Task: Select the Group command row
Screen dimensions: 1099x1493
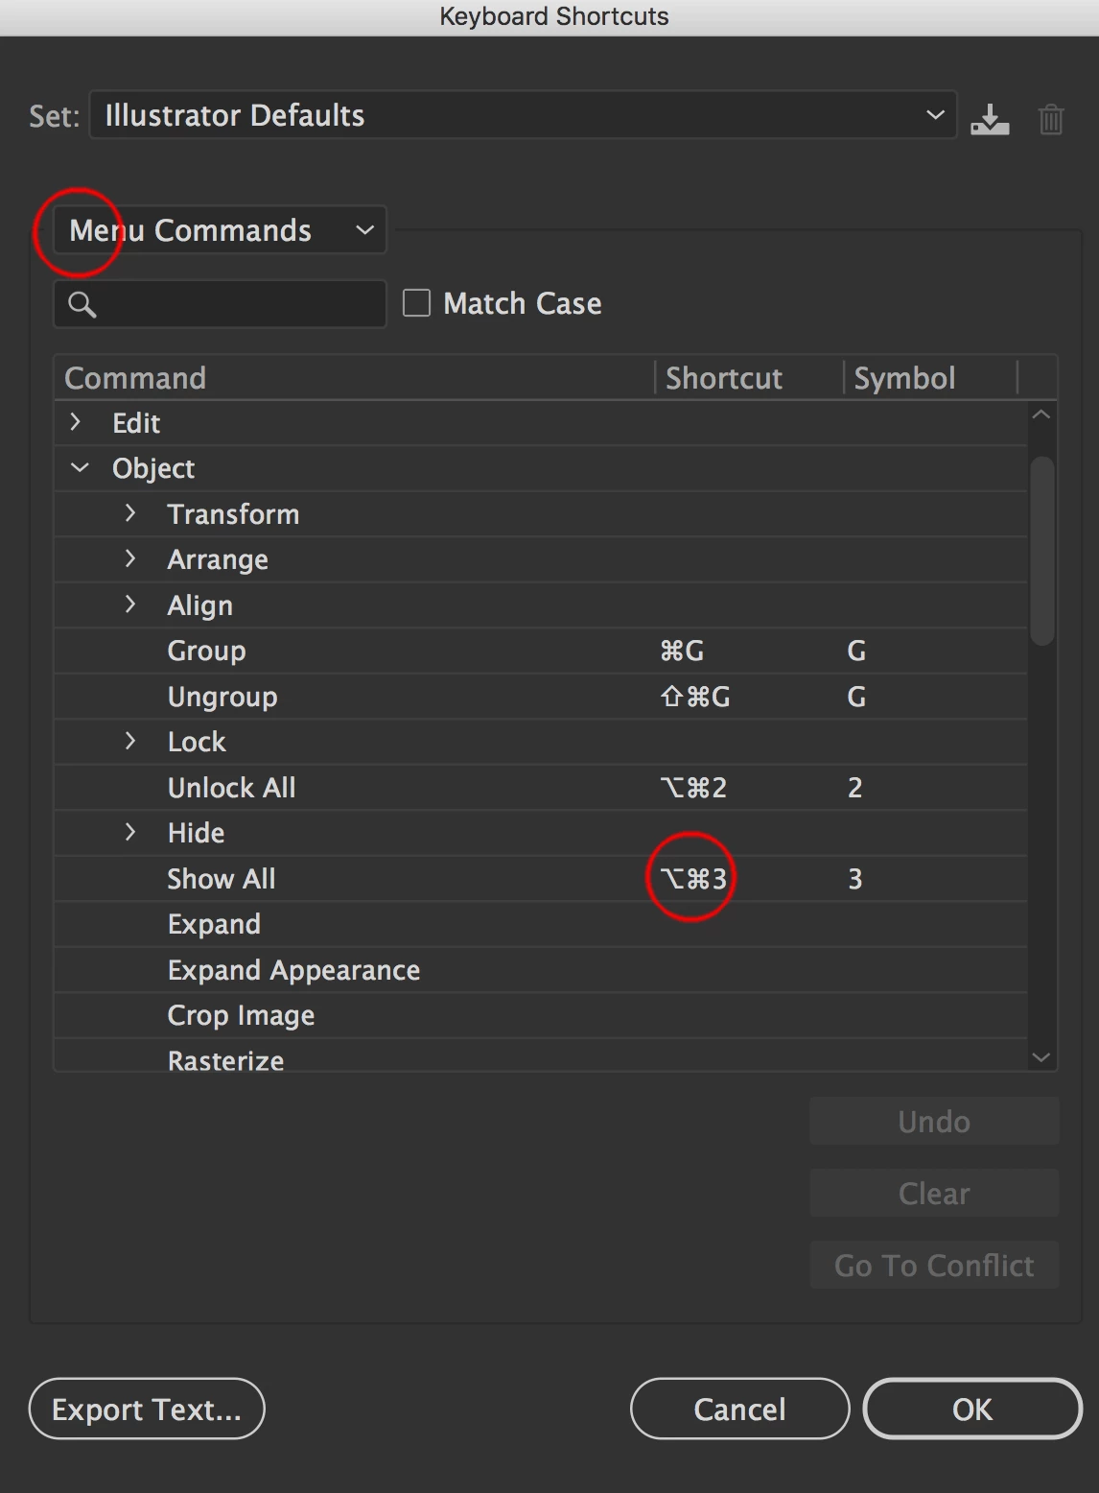Action: click(x=541, y=651)
